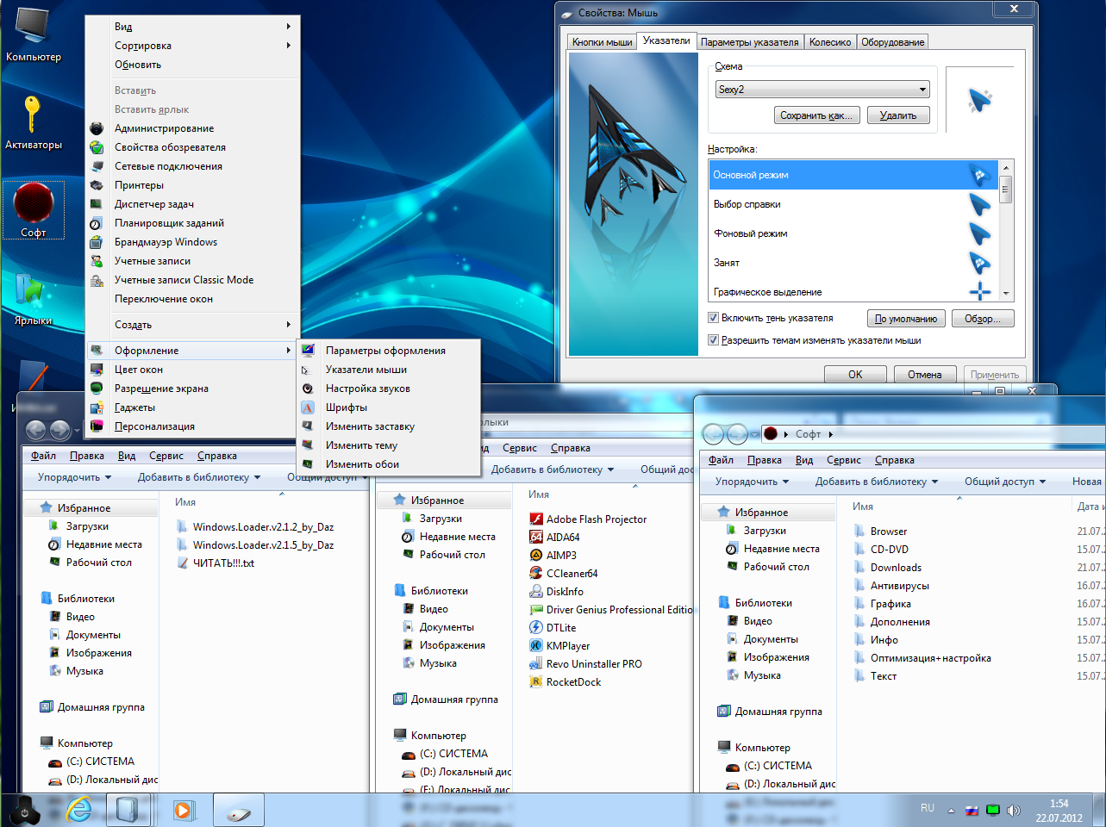Switch to the Параметры указателя tab
This screenshot has height=827, width=1106.
pyautogui.click(x=750, y=42)
